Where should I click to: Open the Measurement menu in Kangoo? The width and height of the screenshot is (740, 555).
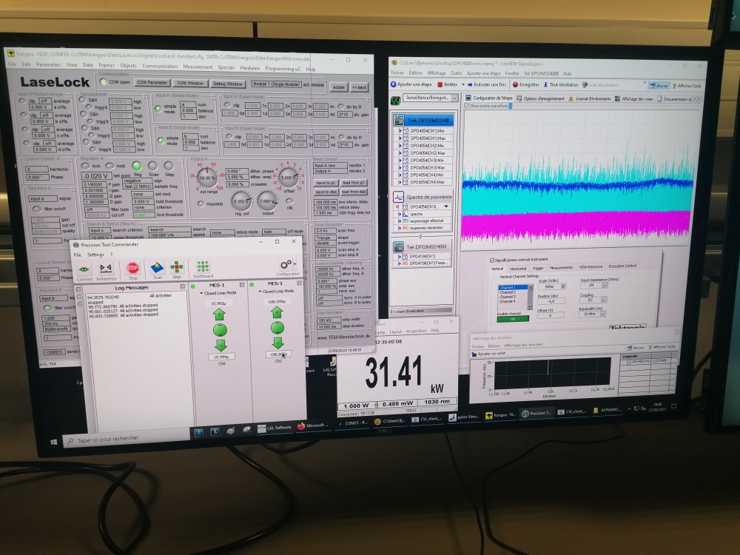point(198,66)
